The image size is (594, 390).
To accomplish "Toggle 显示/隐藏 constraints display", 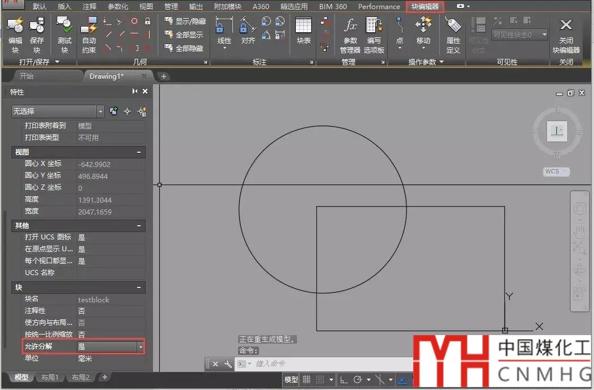I will point(185,21).
